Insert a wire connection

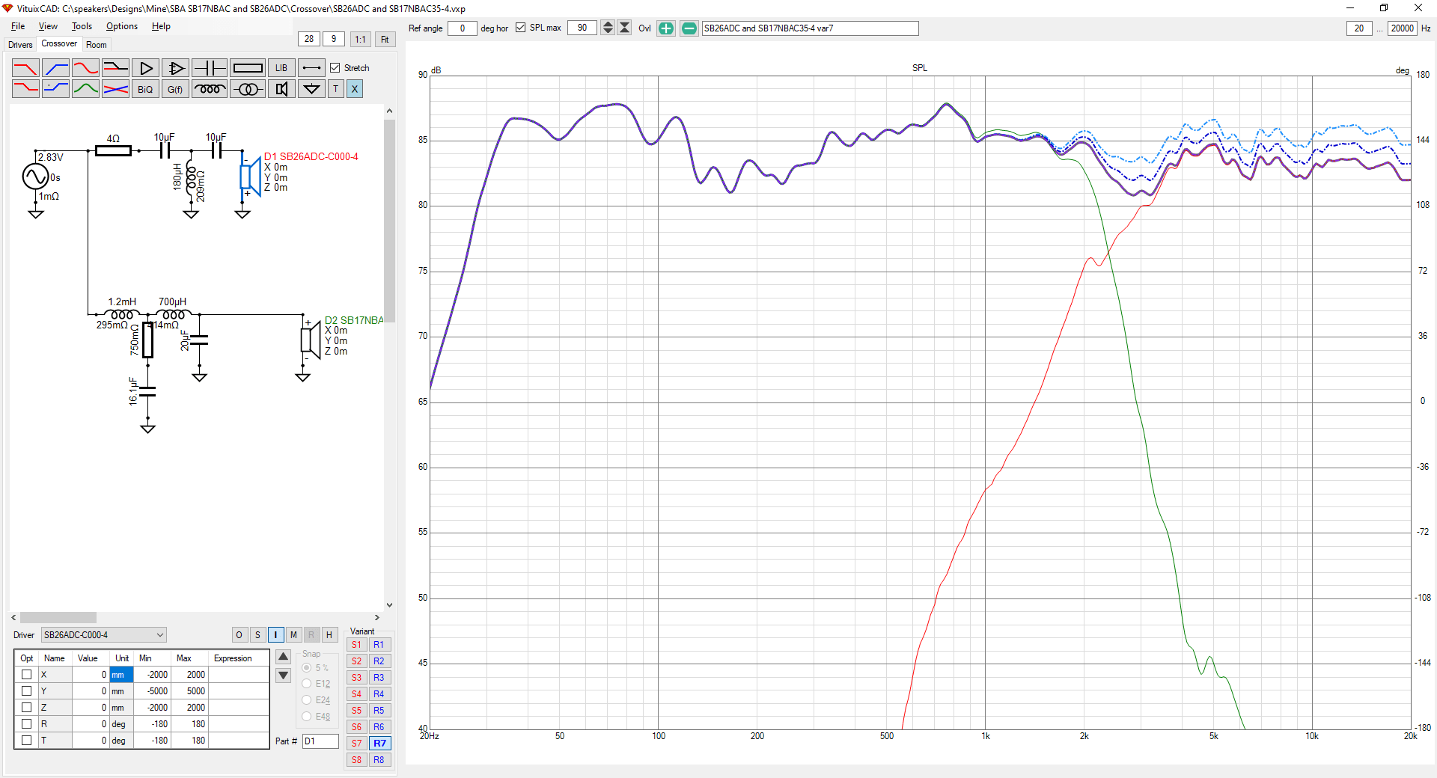[311, 68]
